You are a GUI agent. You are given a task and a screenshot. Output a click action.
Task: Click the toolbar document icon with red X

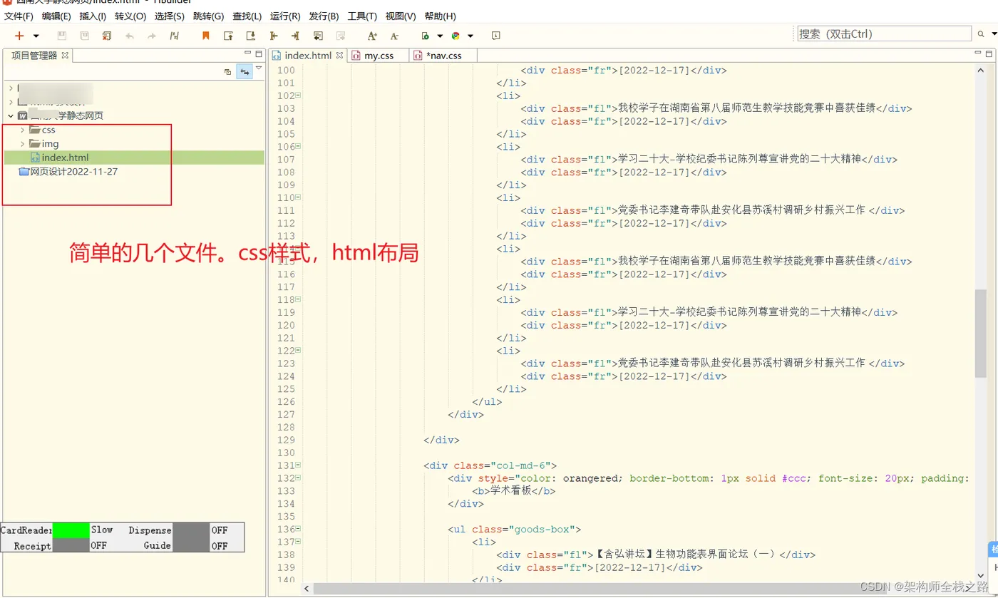(107, 36)
